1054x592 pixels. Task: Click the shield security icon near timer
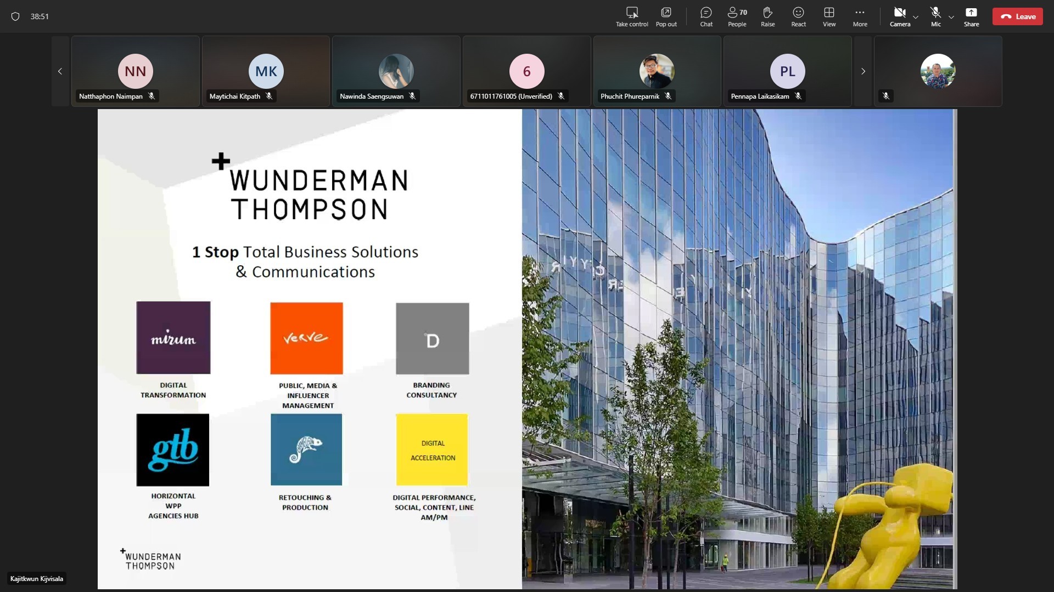15,16
